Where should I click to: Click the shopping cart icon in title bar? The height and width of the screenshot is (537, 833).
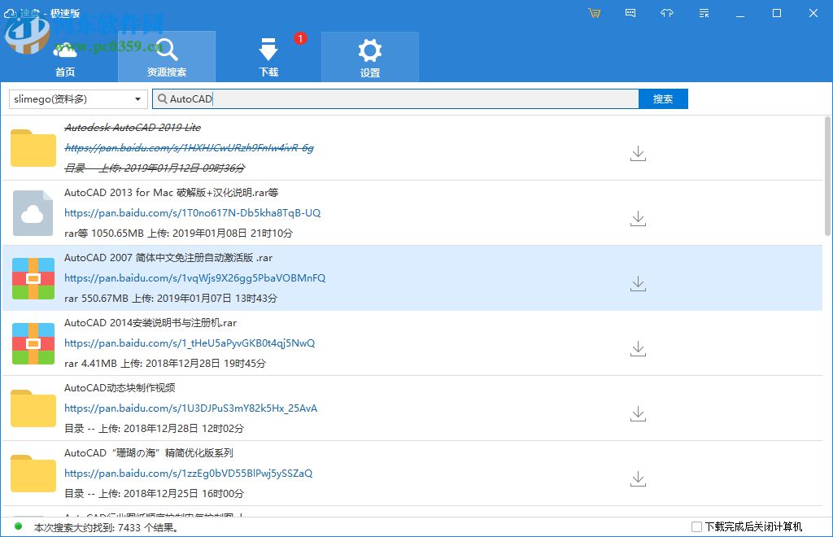tap(594, 13)
